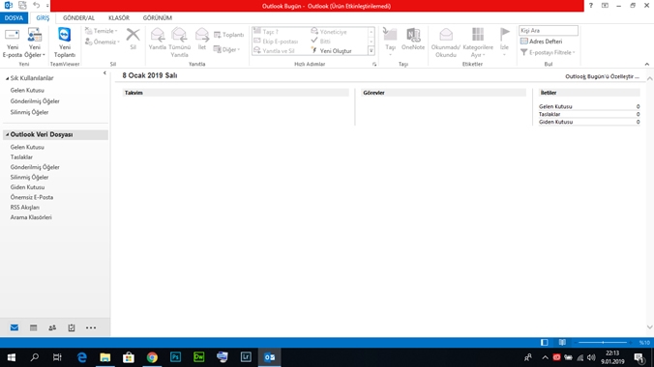This screenshot has width=654, height=367.
Task: Click Taslaklar in İletiler list
Action: 550,114
